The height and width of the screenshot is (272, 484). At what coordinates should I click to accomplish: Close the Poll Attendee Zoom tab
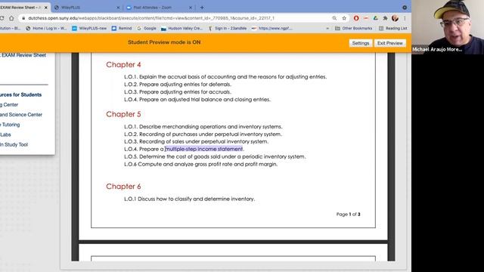190,8
